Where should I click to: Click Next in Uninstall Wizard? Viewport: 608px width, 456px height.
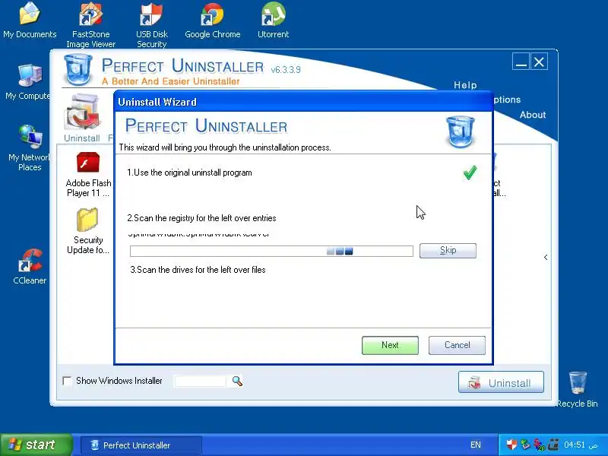390,345
